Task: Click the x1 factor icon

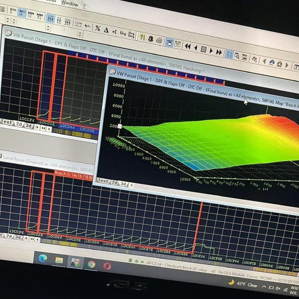Action: coord(114,32)
